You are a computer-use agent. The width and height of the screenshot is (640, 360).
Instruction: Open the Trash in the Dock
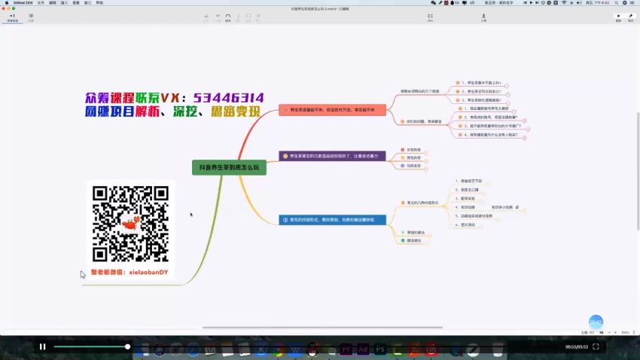pyautogui.click(x=498, y=349)
